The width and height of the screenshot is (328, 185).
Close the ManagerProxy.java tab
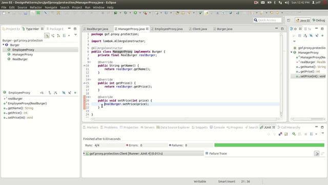[x=147, y=29]
